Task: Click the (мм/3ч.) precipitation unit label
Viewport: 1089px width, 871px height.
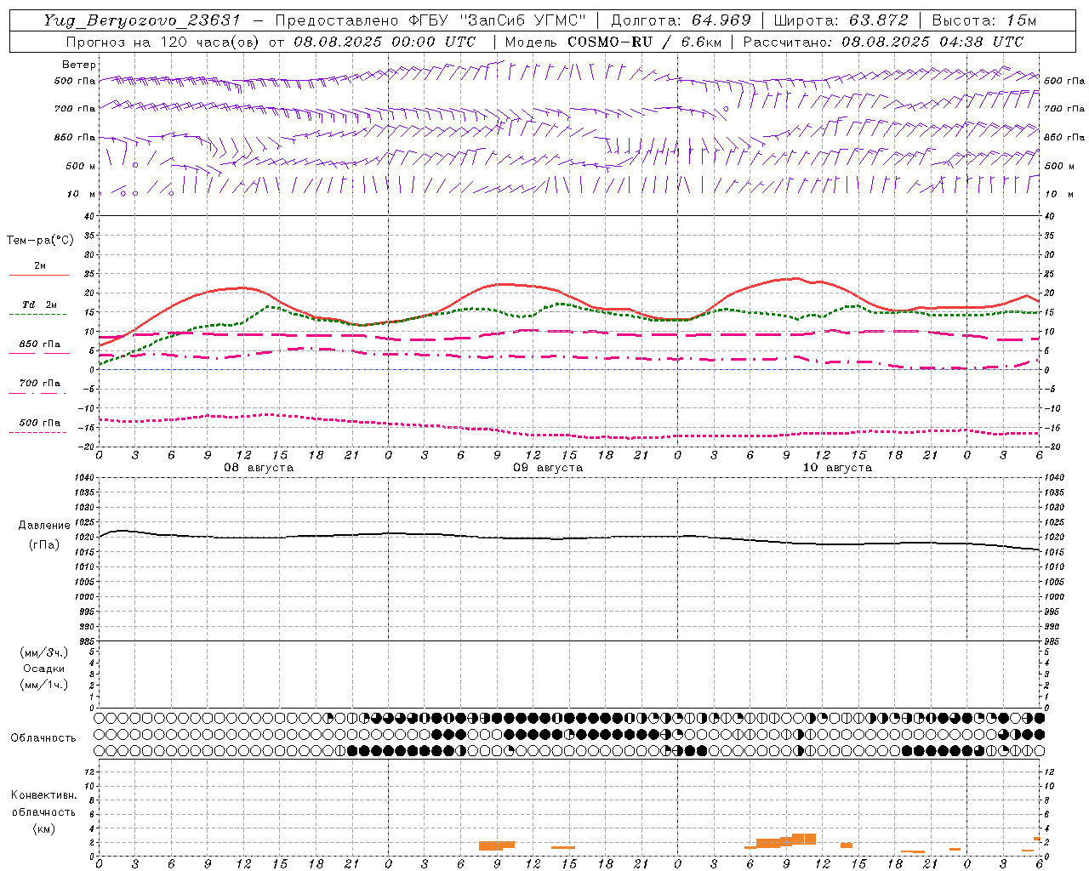Action: click(x=44, y=652)
